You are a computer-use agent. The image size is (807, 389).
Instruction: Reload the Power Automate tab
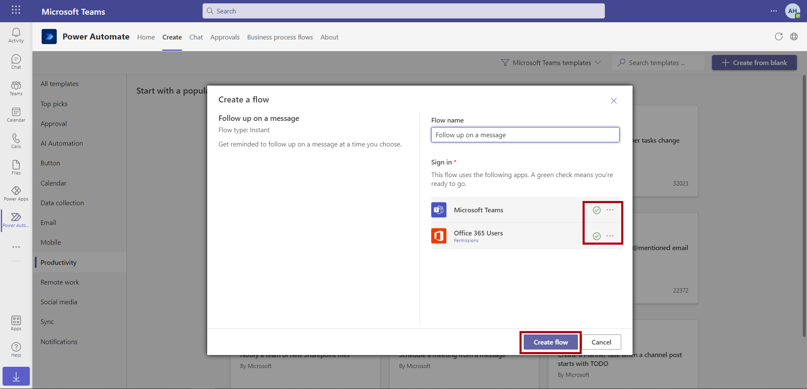tap(779, 37)
